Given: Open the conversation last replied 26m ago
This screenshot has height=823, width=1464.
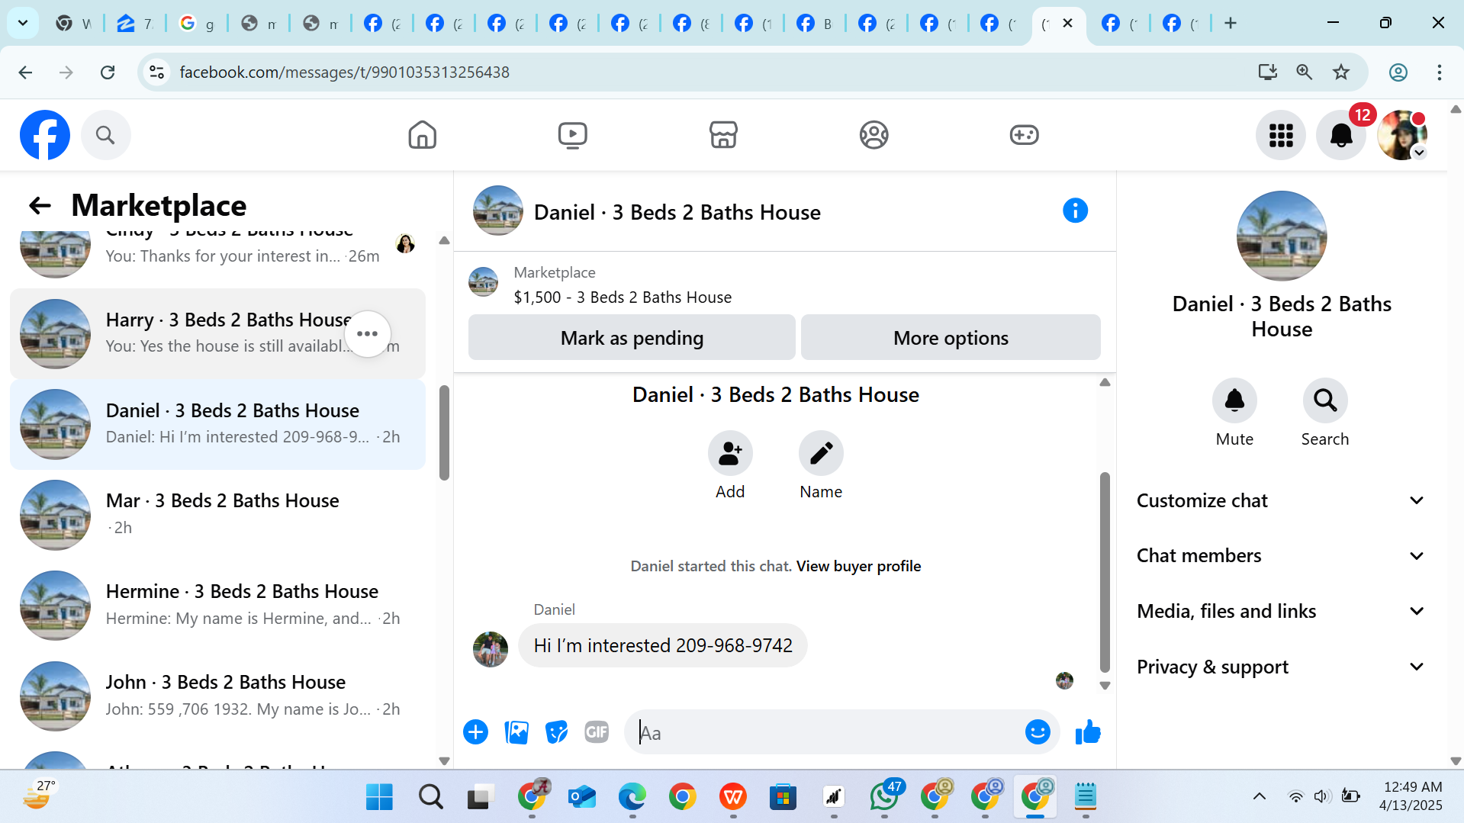Looking at the screenshot, I should coord(217,254).
